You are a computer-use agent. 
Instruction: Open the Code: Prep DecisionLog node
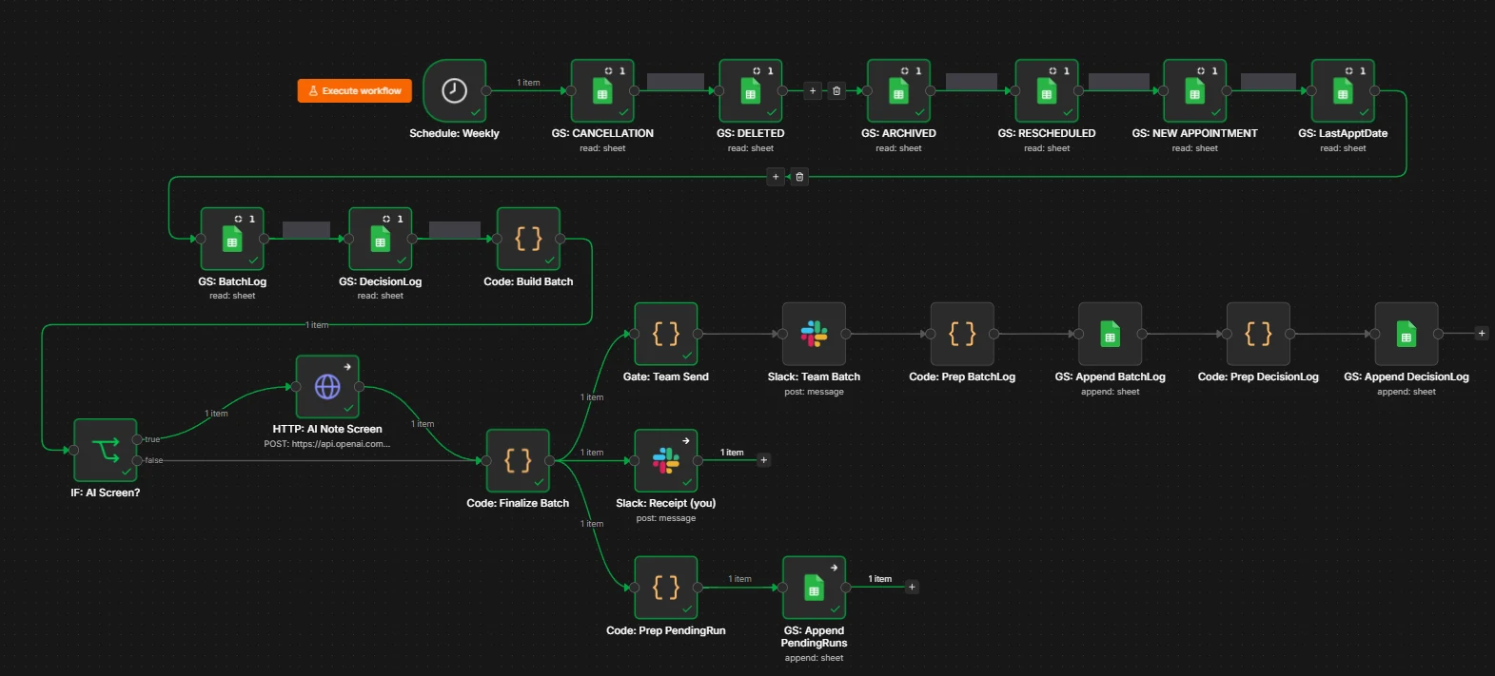point(1258,334)
